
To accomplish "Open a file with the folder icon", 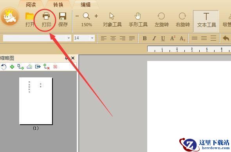I will 30,16.
